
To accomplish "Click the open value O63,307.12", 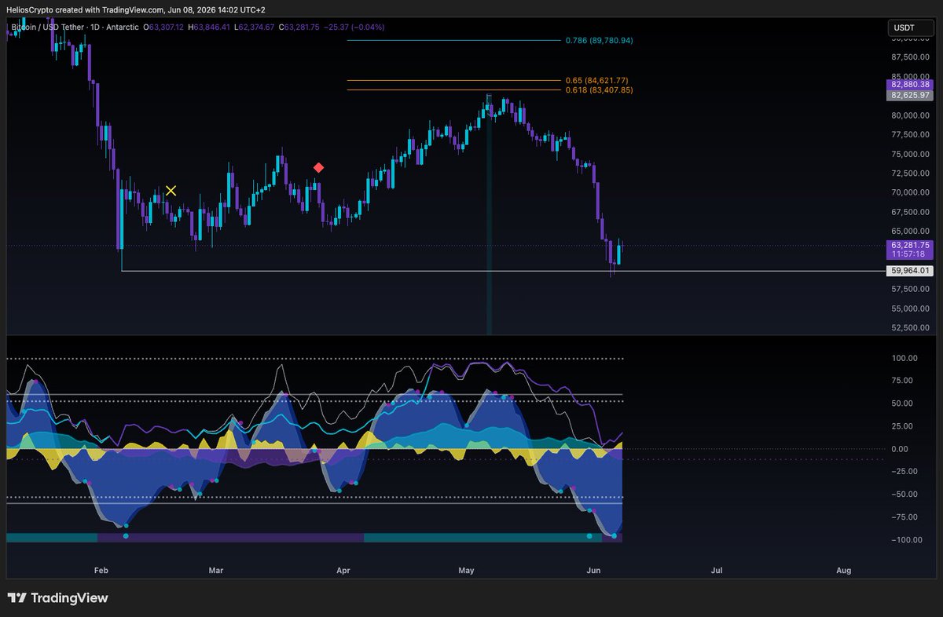I will (163, 27).
